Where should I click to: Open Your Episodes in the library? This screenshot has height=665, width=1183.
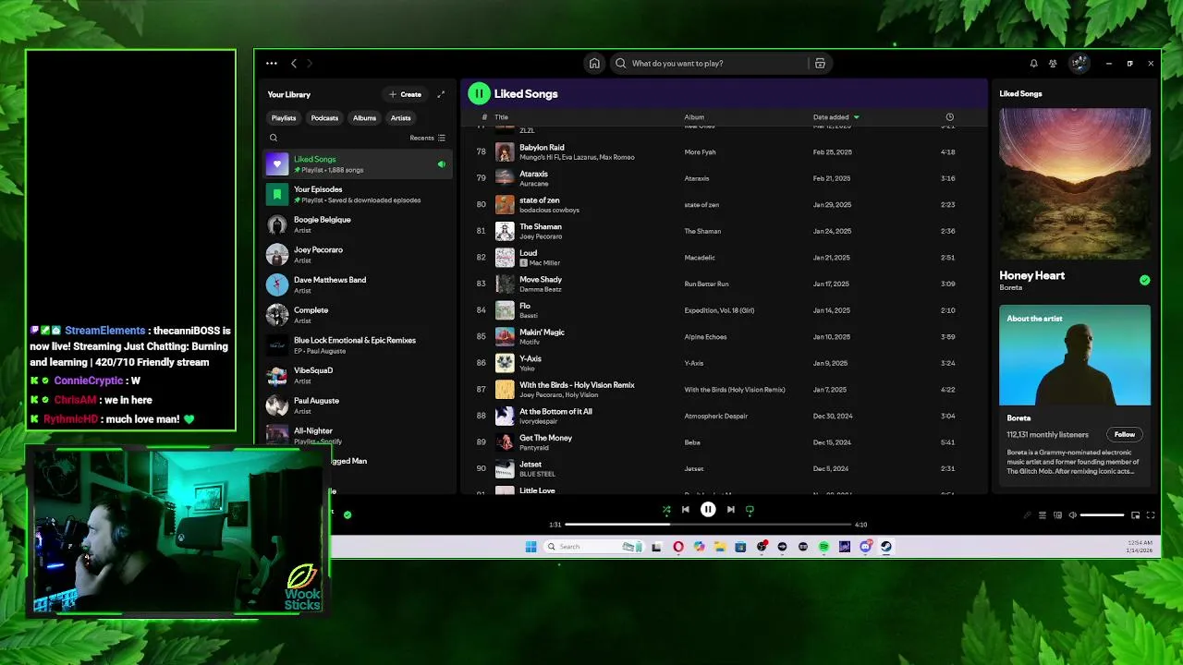pyautogui.click(x=358, y=194)
